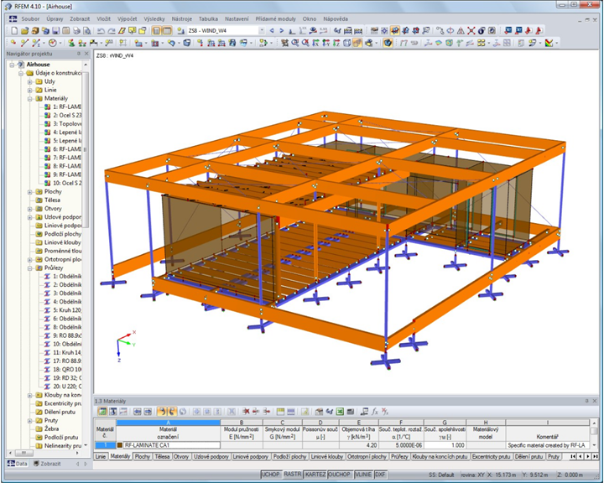The width and height of the screenshot is (604, 483).
Task: Click the last-tab navigation arrow in table tabs
Action: tap(595, 456)
